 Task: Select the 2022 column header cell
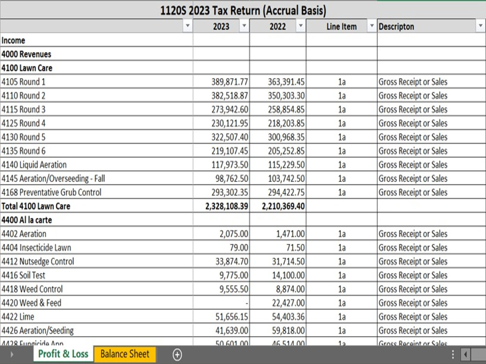coord(278,26)
